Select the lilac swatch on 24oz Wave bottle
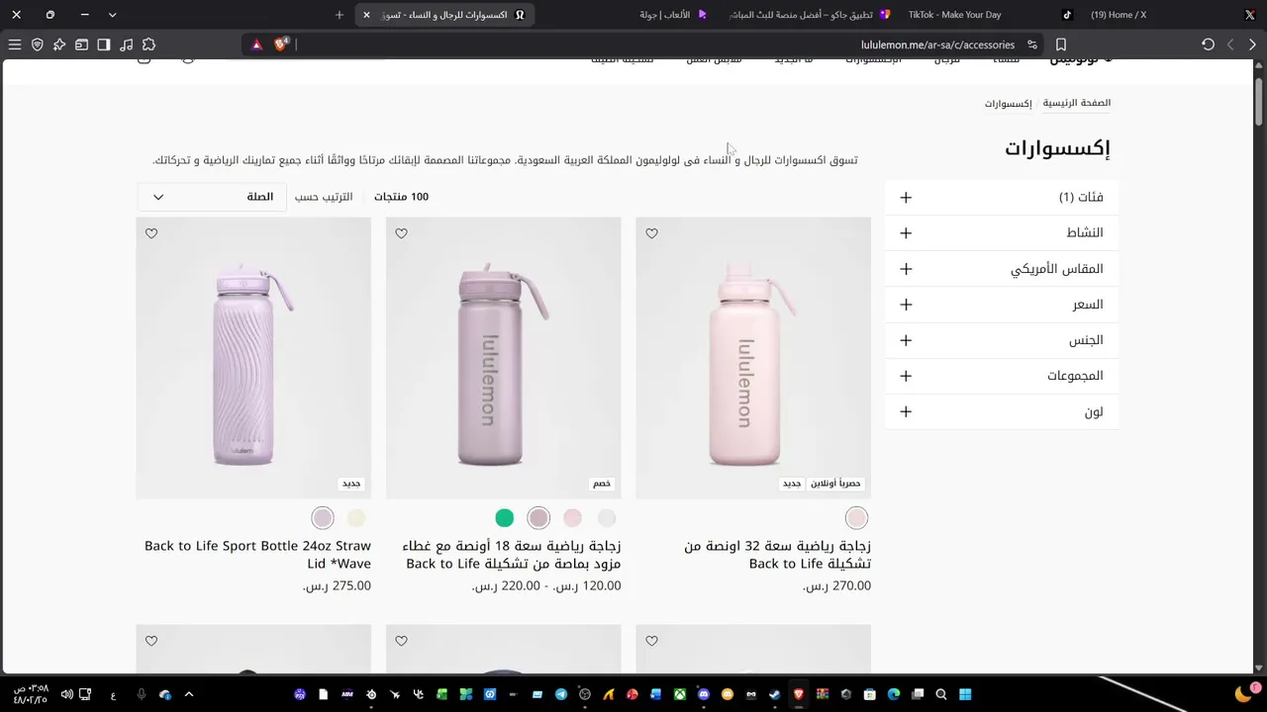 [323, 518]
